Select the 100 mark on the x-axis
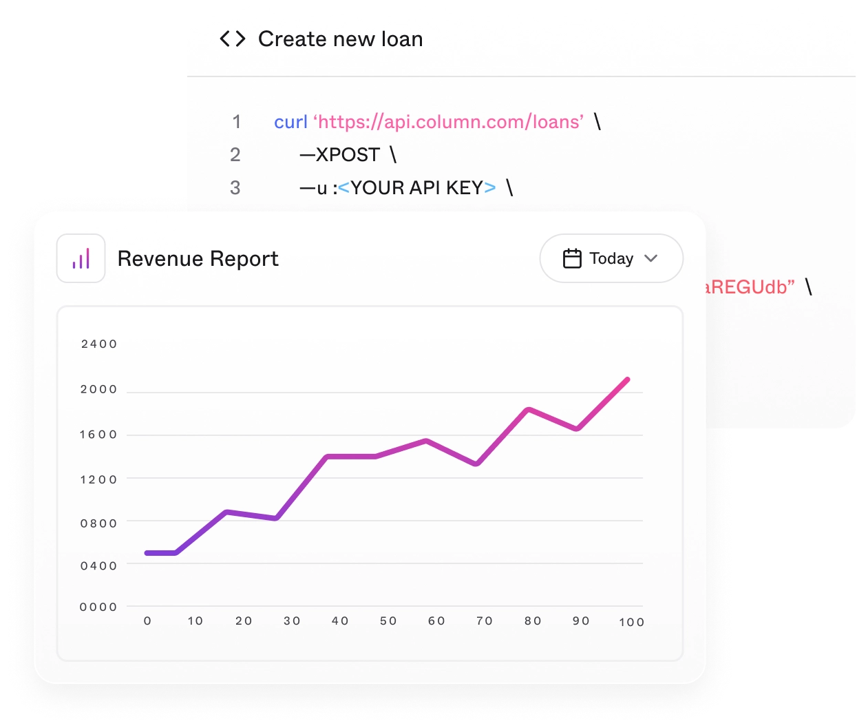This screenshot has height=728, width=857. tap(632, 621)
